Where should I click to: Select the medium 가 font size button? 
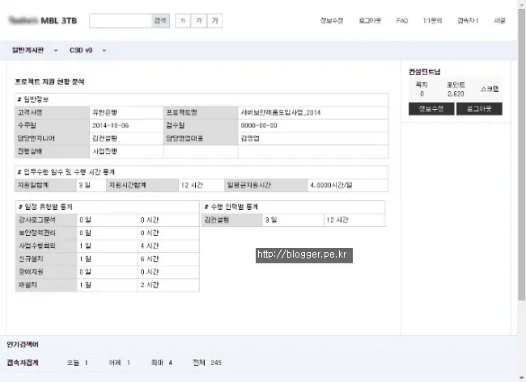pos(199,21)
